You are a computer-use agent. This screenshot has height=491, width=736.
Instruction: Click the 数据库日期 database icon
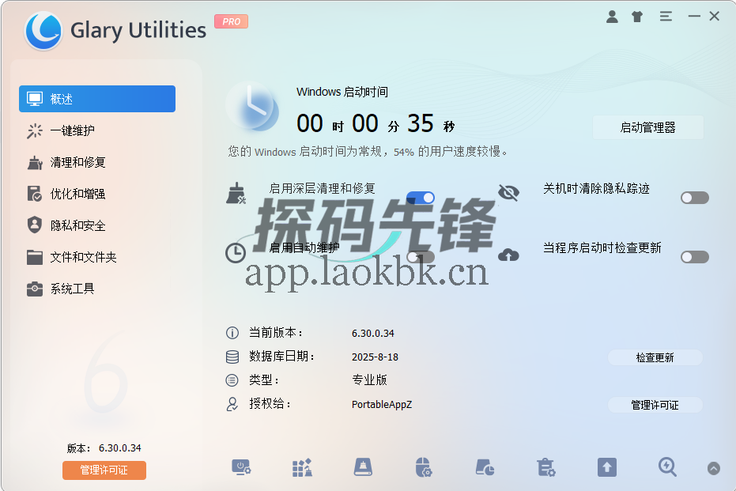pos(232,357)
